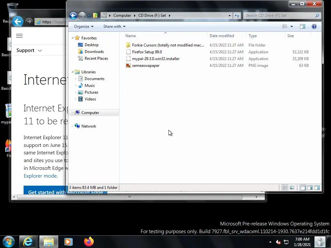
Task: Go back in the Explorer window
Action: (73, 15)
